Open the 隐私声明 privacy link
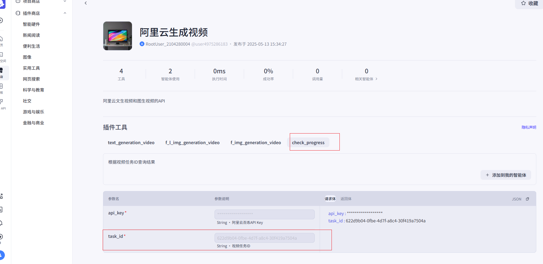 529,127
